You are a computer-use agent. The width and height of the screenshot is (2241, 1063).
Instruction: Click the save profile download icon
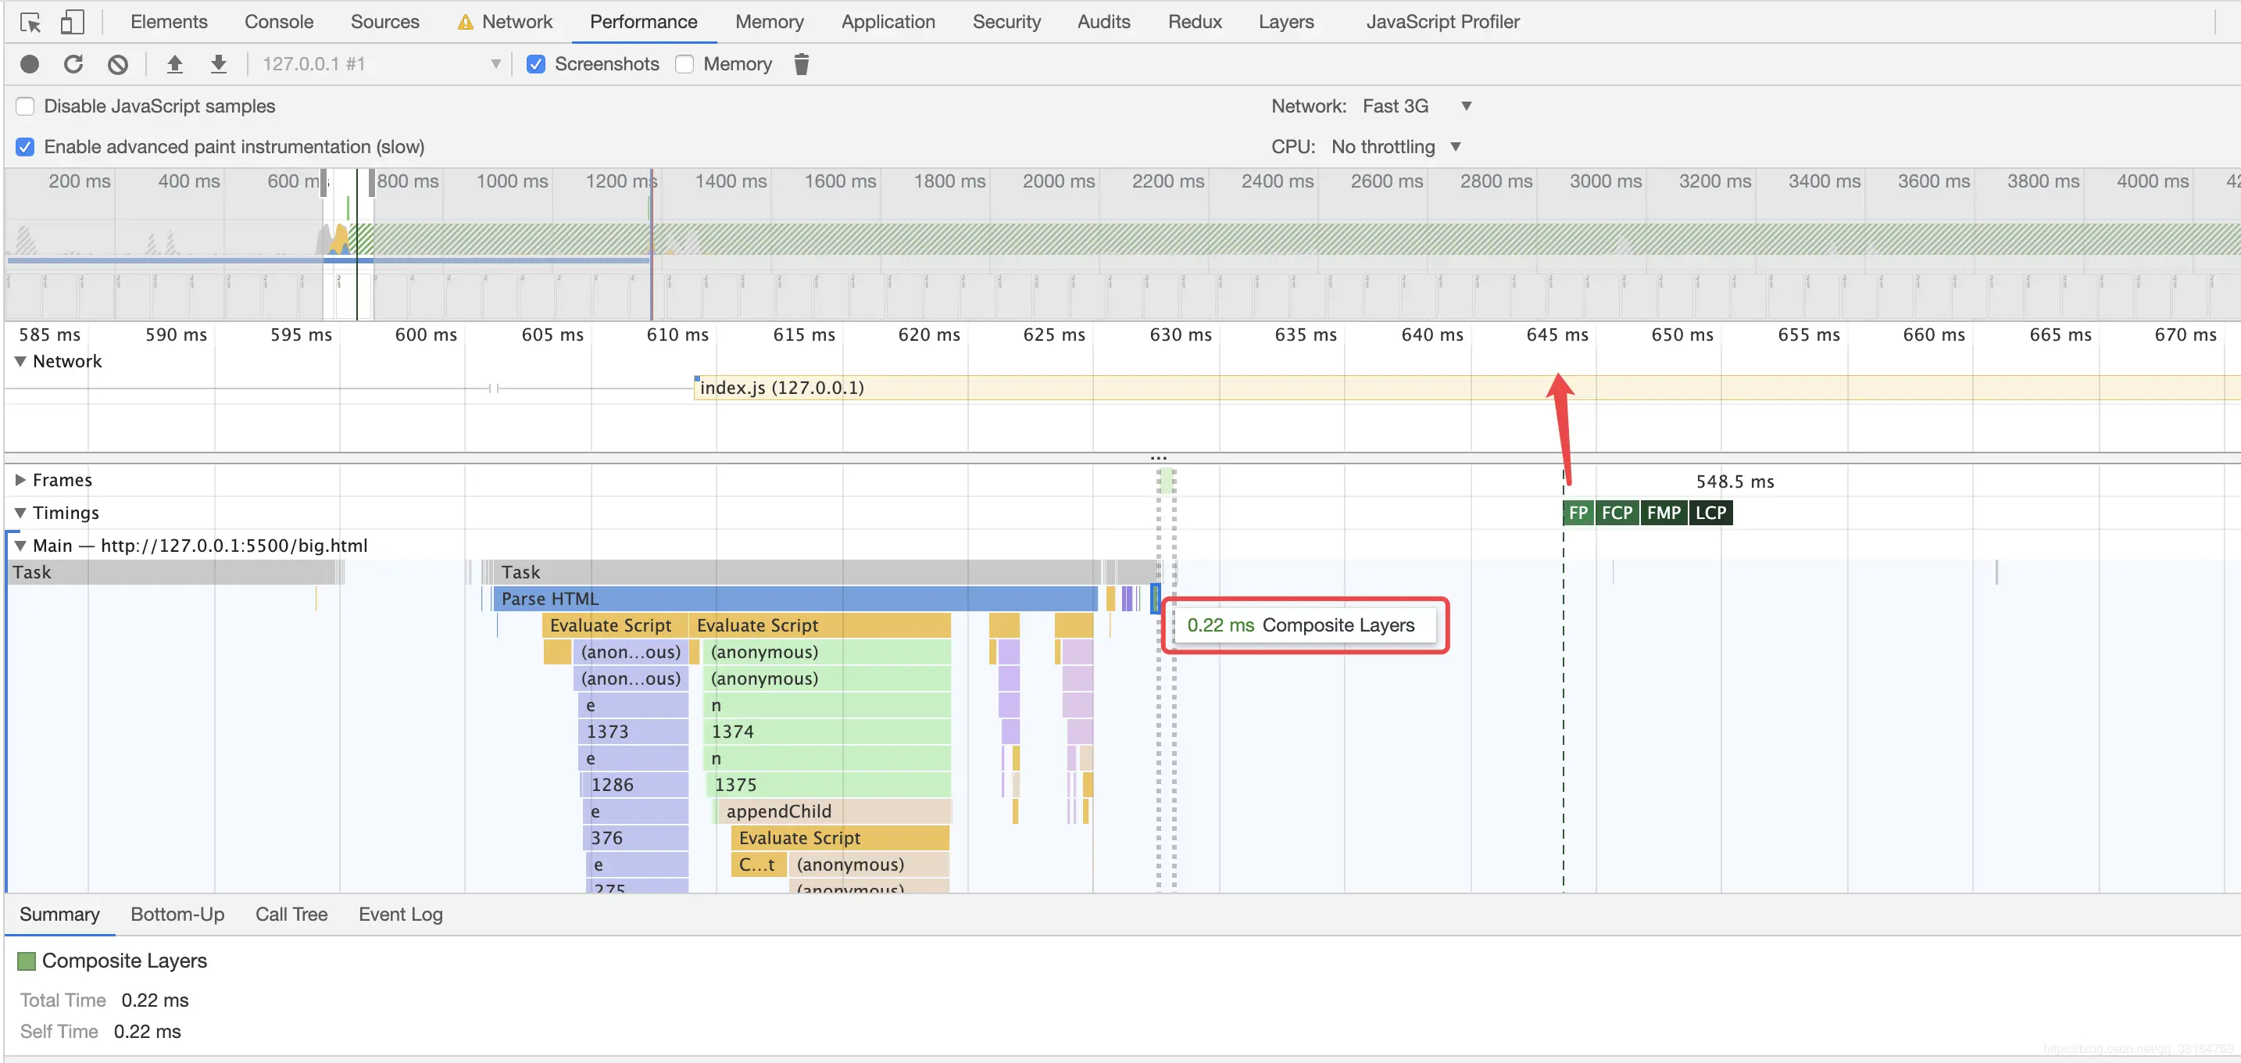coord(218,64)
